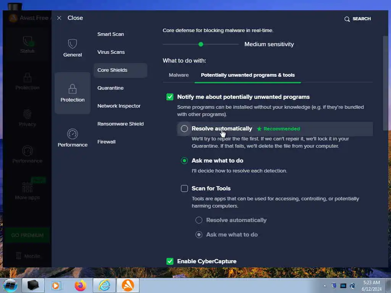The height and width of the screenshot is (293, 391).
Task: Click the taskbar clock showing 5:23 AM
Action: click(x=372, y=283)
